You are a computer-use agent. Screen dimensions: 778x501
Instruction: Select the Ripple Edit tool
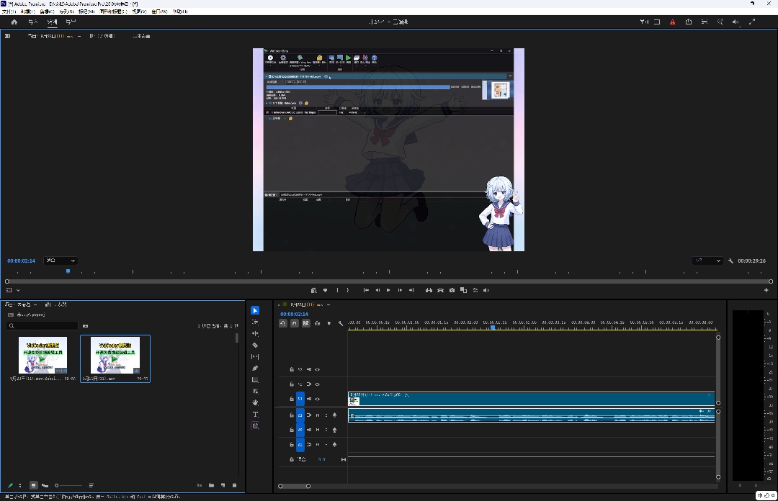coord(255,334)
